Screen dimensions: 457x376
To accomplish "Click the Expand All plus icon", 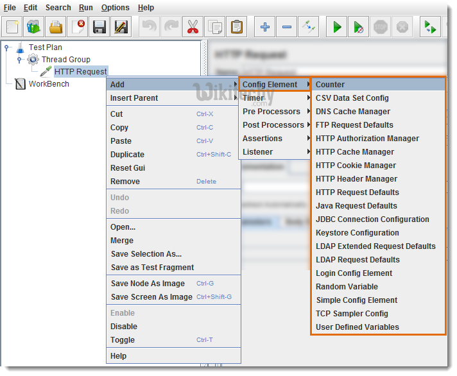I will (x=265, y=27).
